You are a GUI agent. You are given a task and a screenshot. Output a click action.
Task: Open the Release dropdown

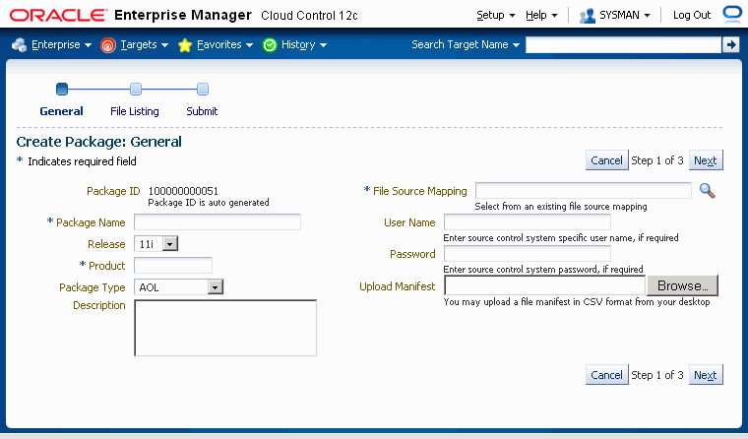(170, 244)
